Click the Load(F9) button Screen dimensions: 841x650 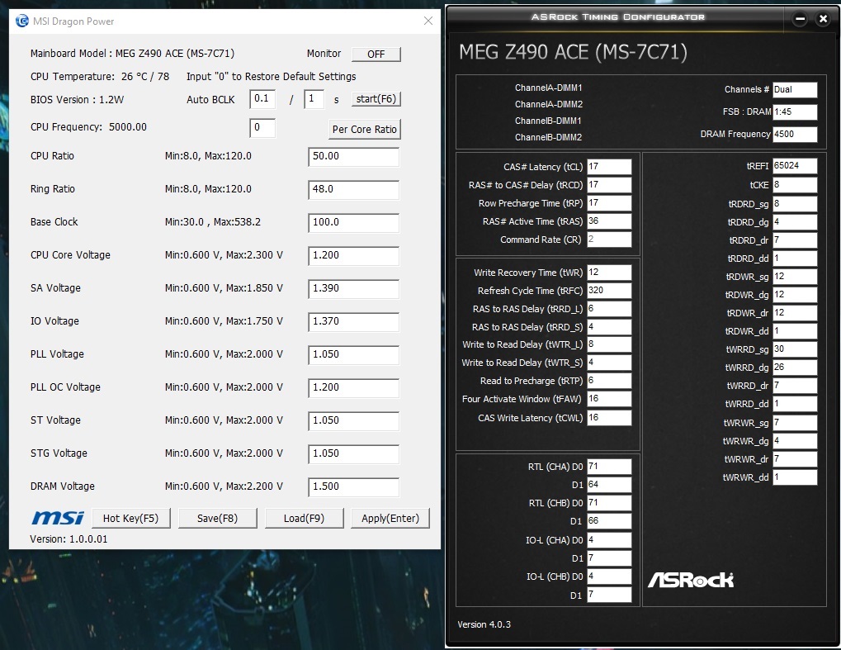(x=304, y=519)
